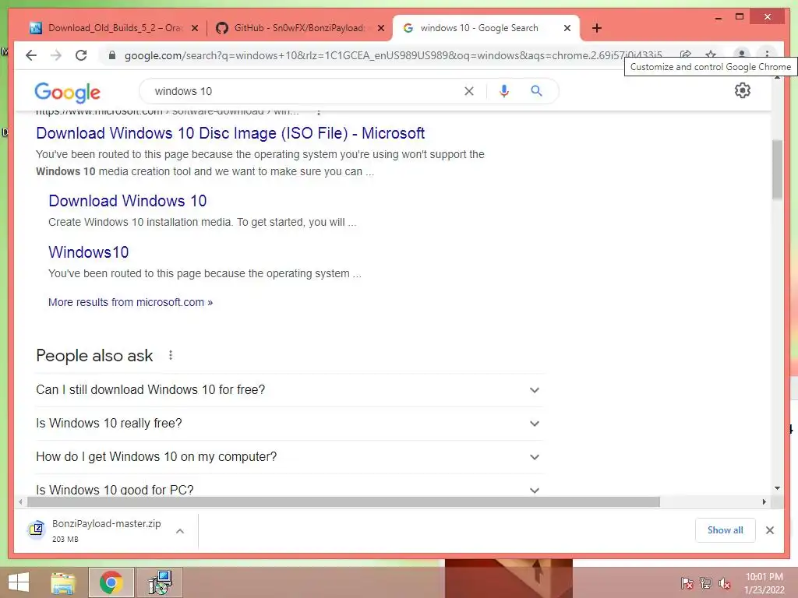
Task: Open result options dots beside microsoft.com URL
Action: point(319,112)
